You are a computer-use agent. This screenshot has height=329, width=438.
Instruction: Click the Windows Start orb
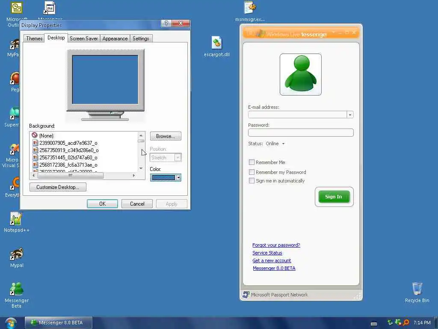click(x=10, y=323)
